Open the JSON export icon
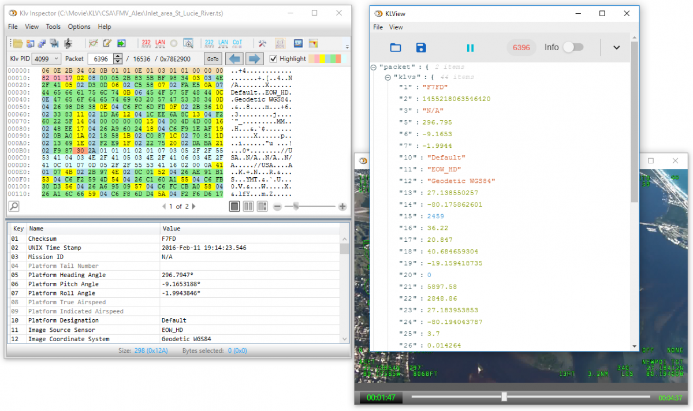This screenshot has height=411, width=693. [281, 43]
